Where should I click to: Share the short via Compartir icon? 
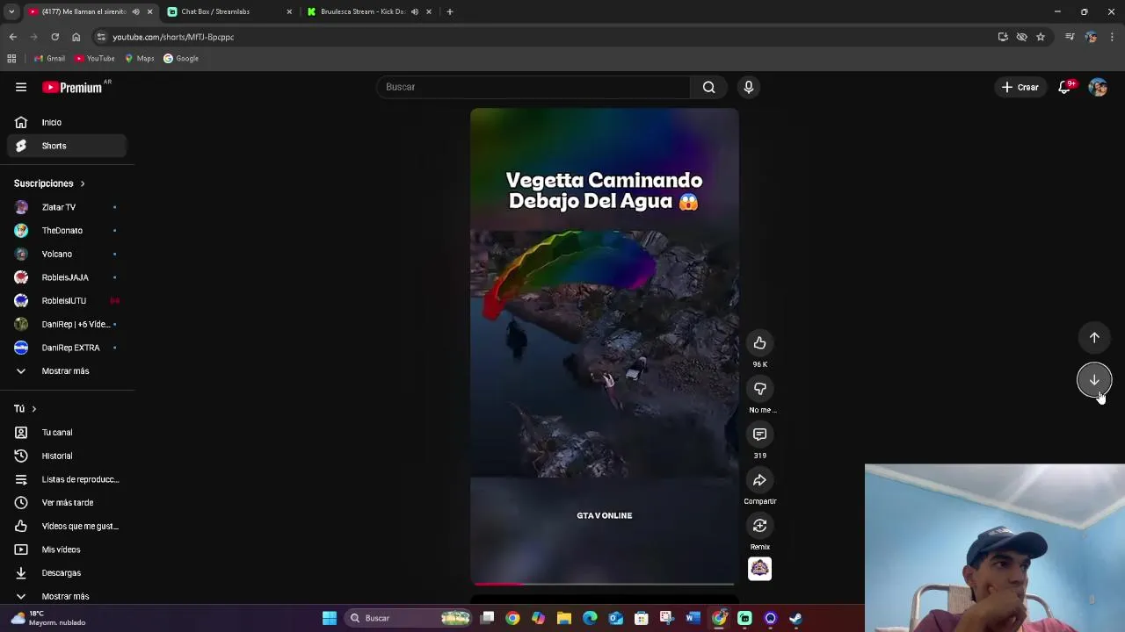pos(759,480)
